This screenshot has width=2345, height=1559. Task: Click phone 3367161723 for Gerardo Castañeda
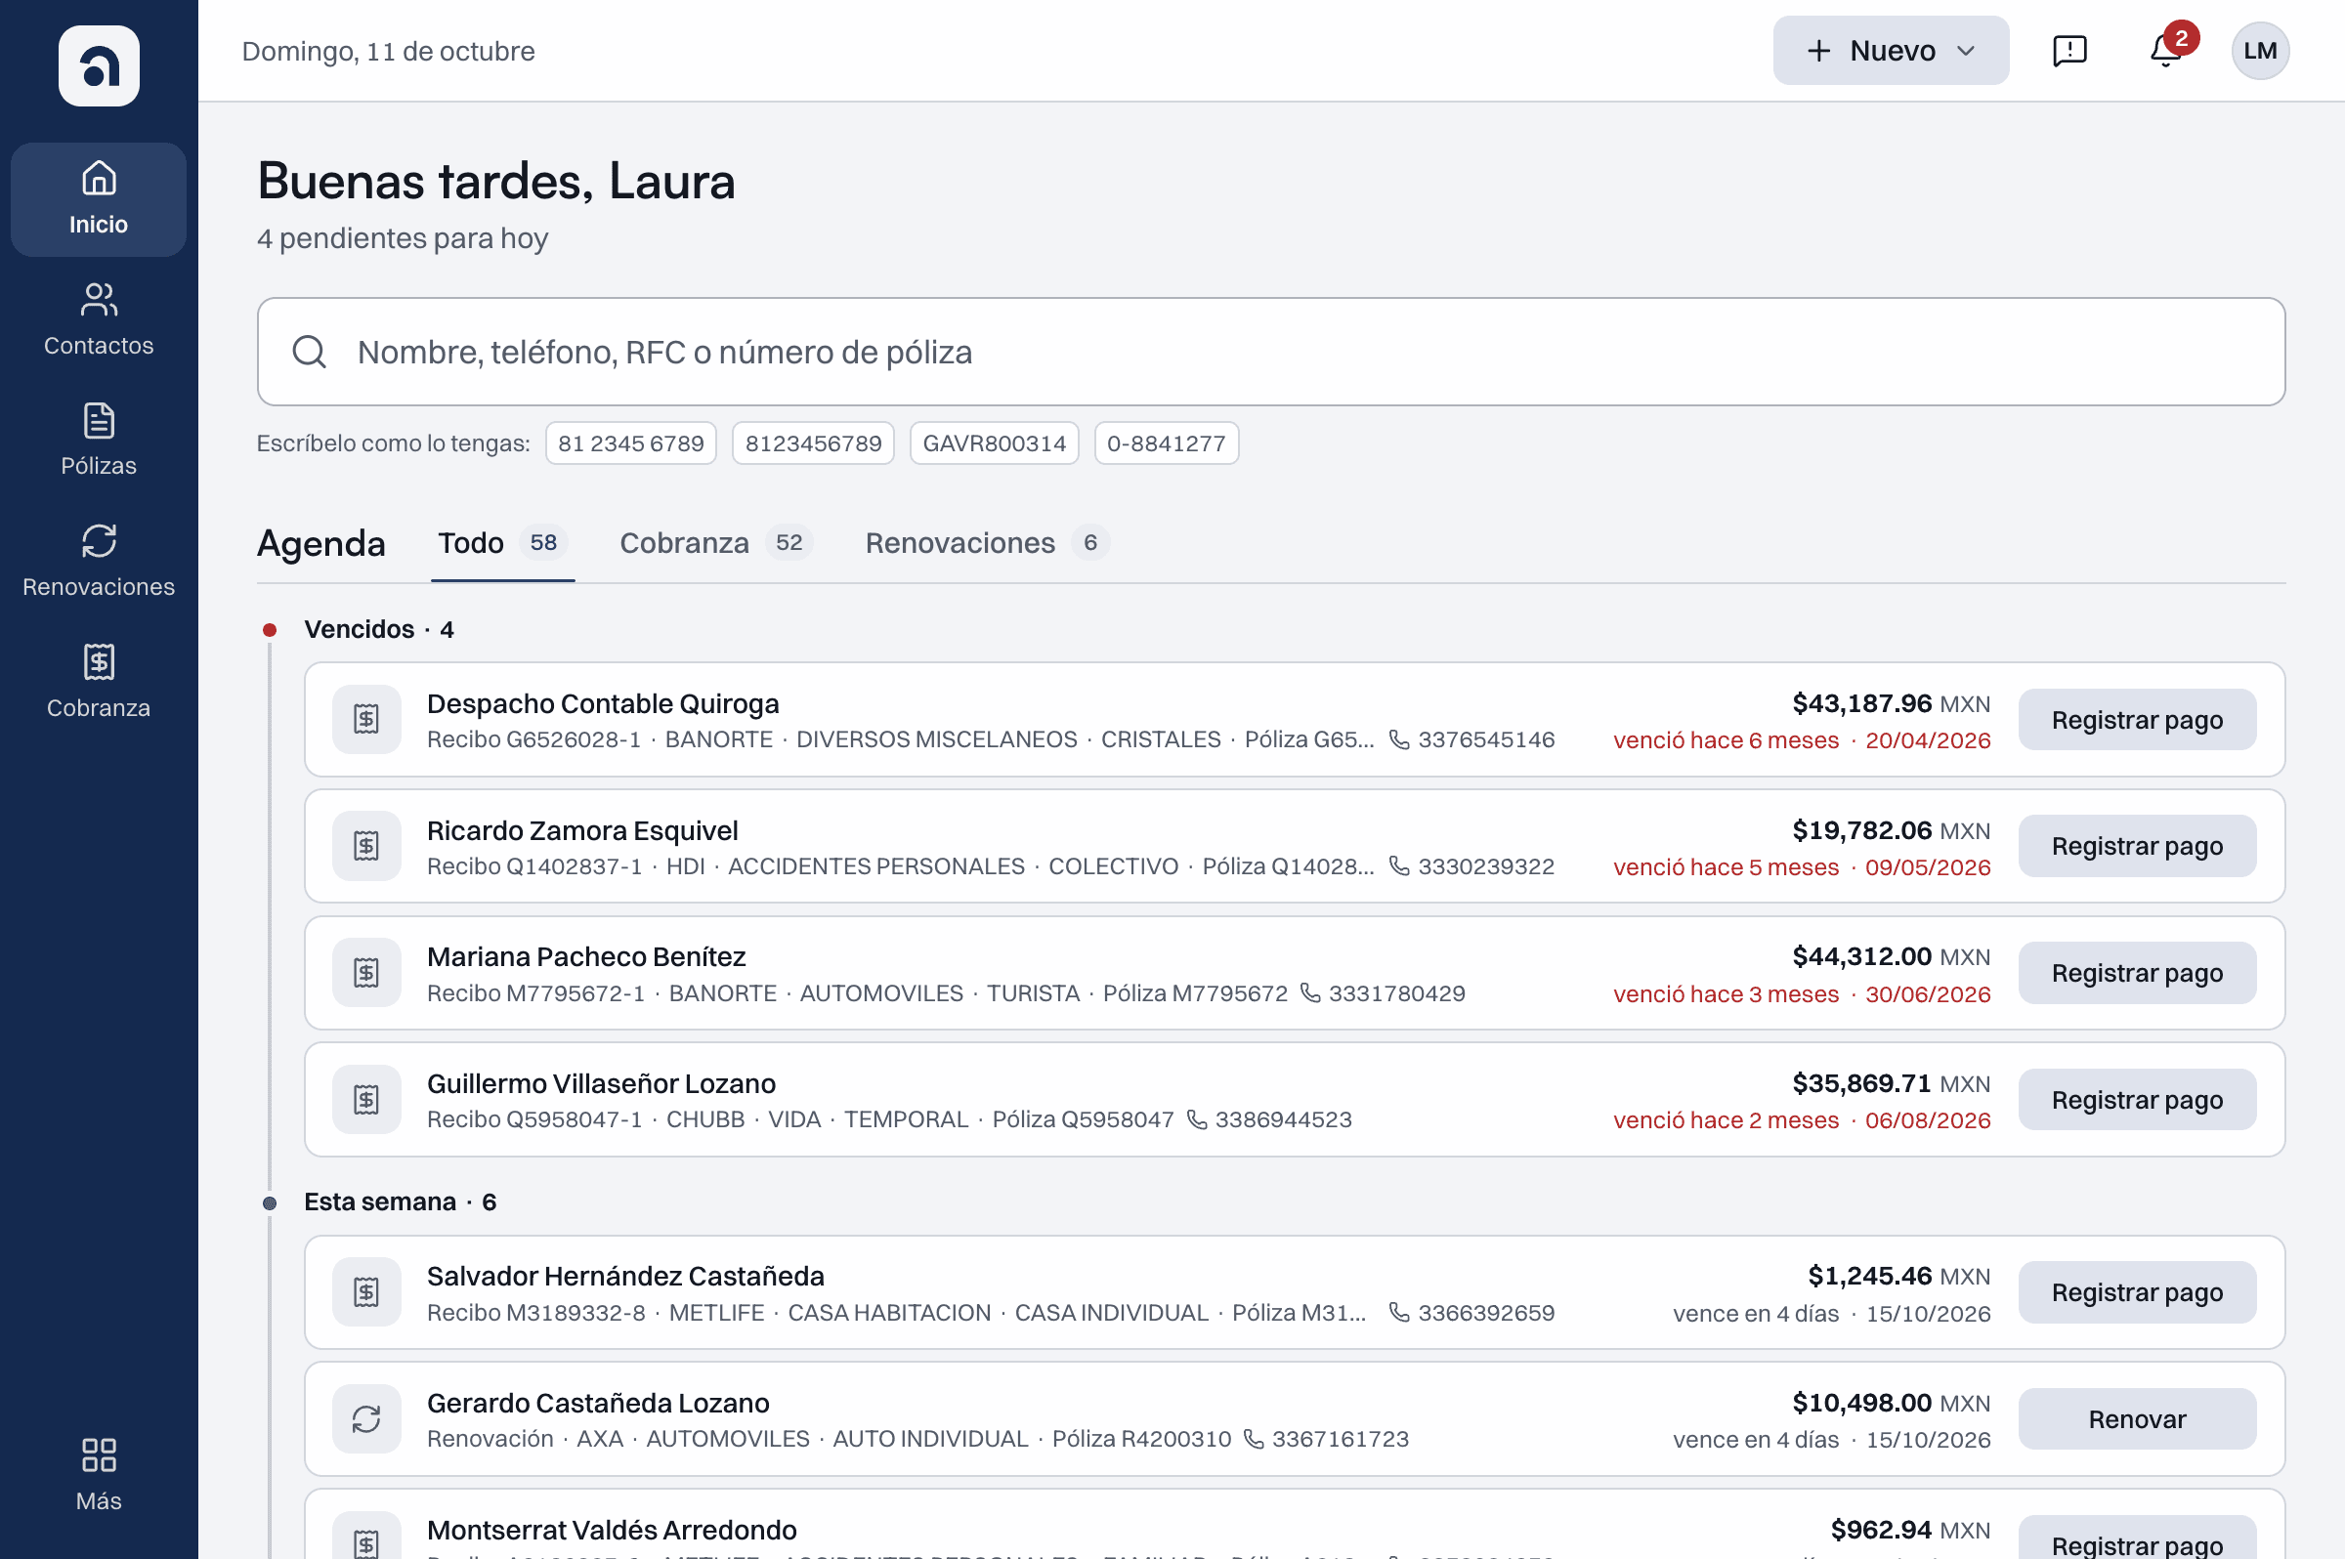click(1325, 1439)
